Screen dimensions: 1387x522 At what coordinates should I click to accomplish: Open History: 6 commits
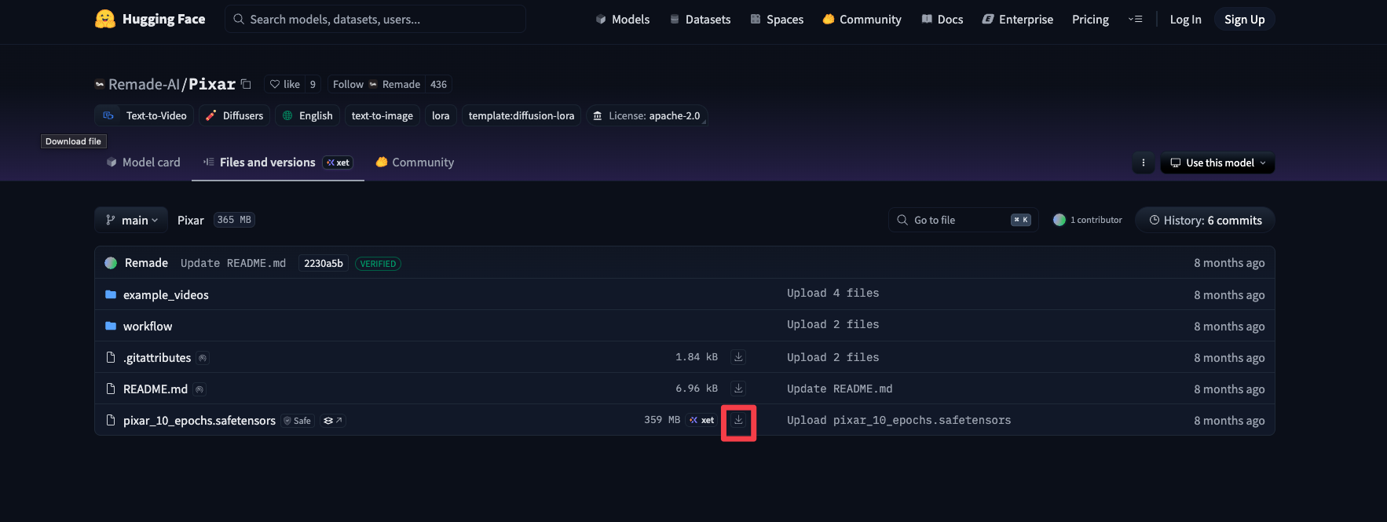[1206, 221]
